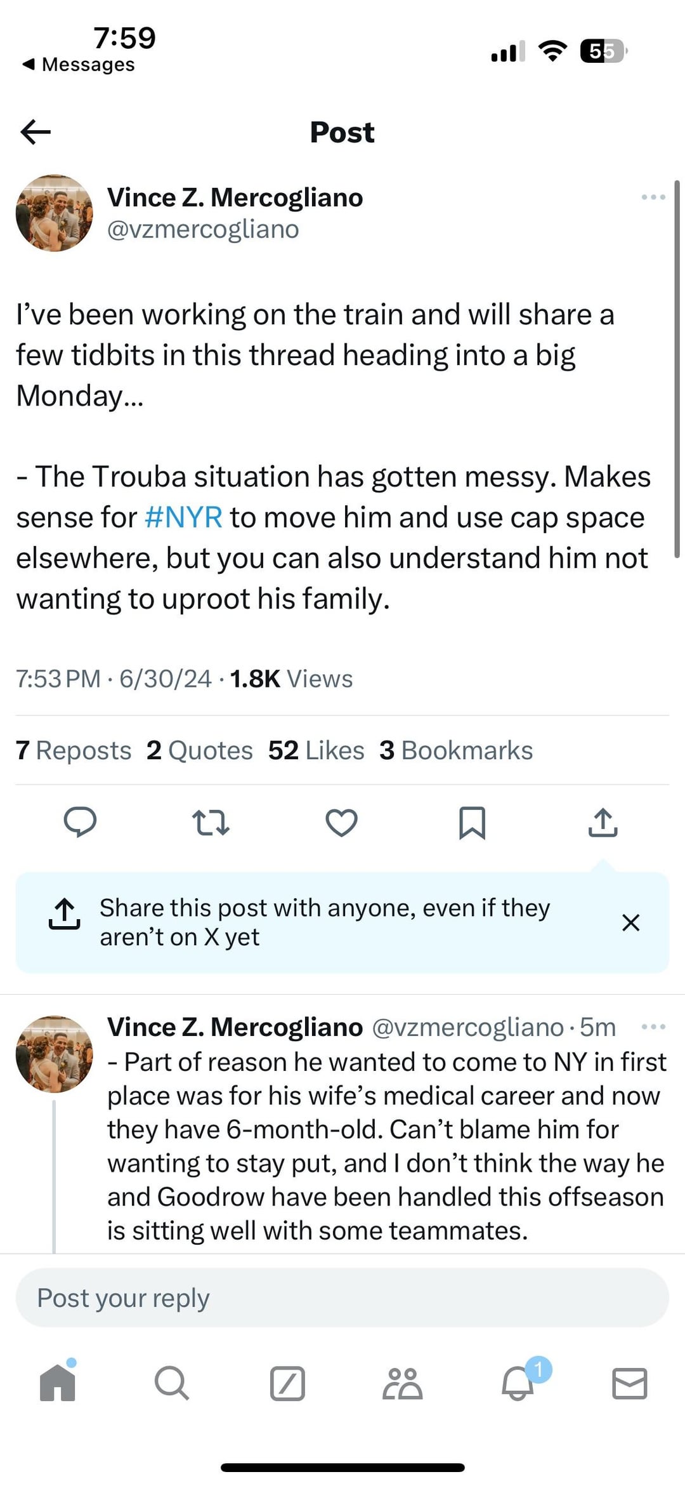Image resolution: width=685 pixels, height=1486 pixels.
Task: Open the Search tab
Action: coord(171,1384)
